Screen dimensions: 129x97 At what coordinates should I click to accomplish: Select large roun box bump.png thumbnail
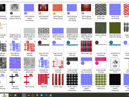[x=44, y=46]
